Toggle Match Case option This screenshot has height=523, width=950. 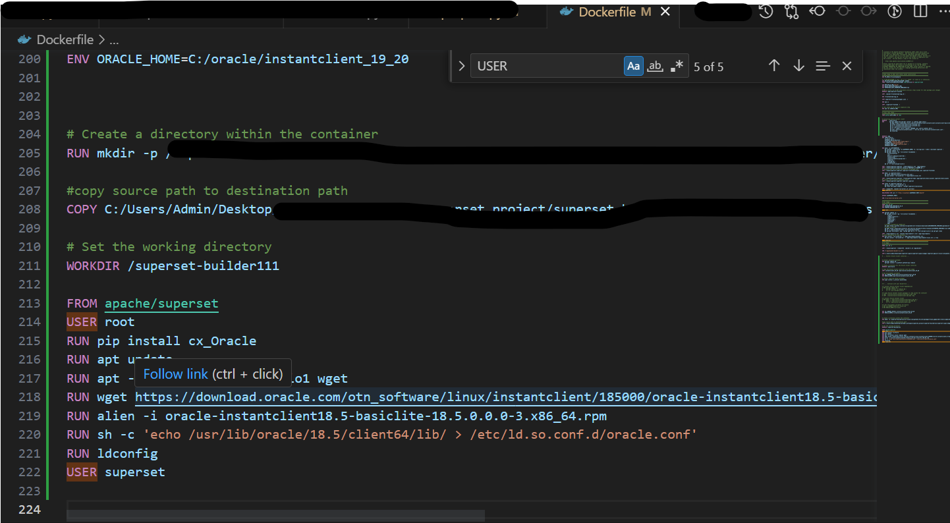point(633,66)
